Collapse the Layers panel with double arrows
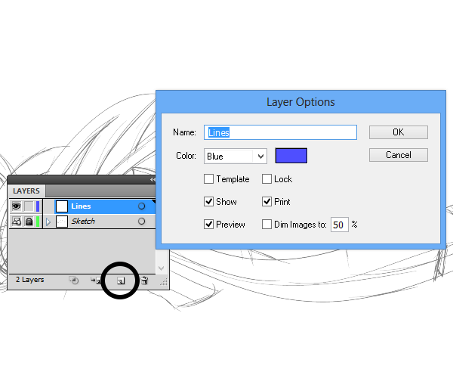453x372 pixels. [153, 180]
